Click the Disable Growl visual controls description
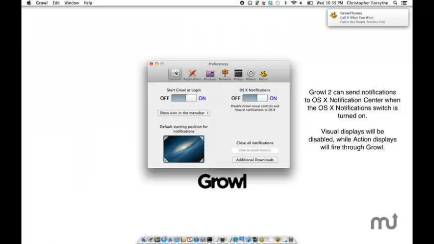This screenshot has height=244, width=434. (255, 108)
